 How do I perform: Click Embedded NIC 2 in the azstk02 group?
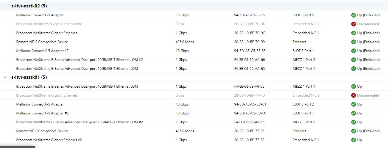pos(306,24)
